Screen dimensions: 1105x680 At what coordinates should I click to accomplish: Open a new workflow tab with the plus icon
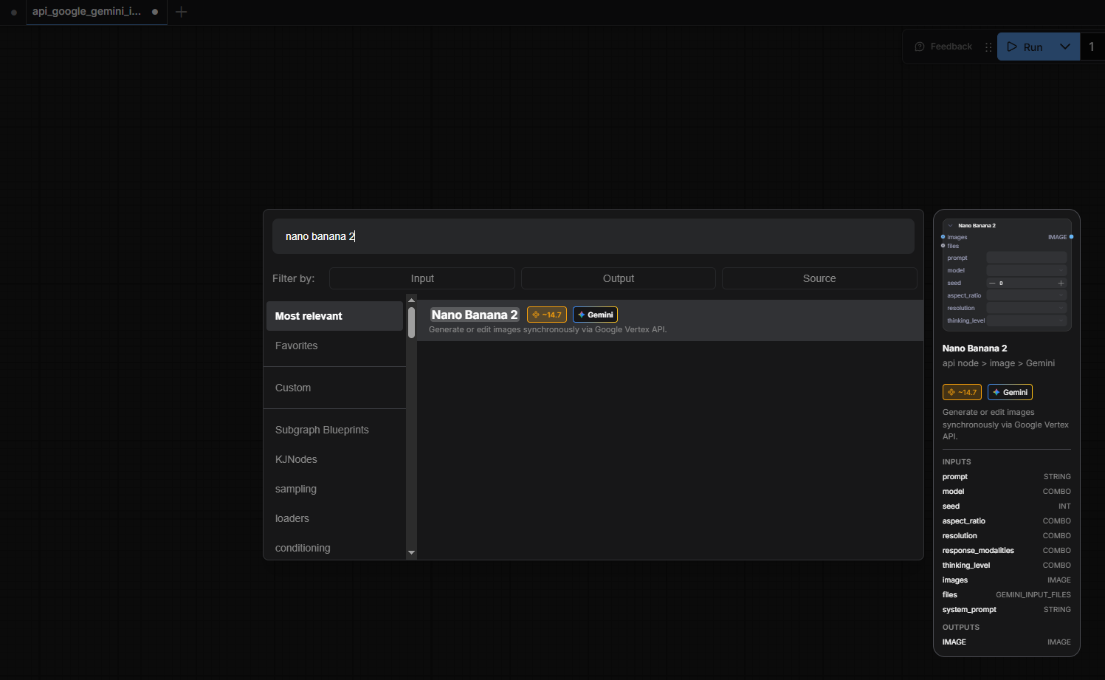click(x=181, y=12)
